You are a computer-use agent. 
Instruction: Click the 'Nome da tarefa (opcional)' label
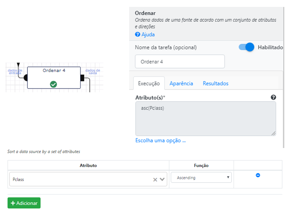tap(166, 47)
